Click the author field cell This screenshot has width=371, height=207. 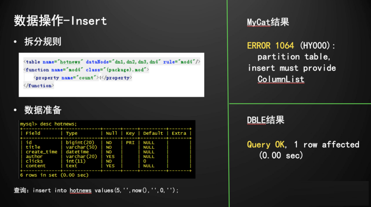coord(34,157)
